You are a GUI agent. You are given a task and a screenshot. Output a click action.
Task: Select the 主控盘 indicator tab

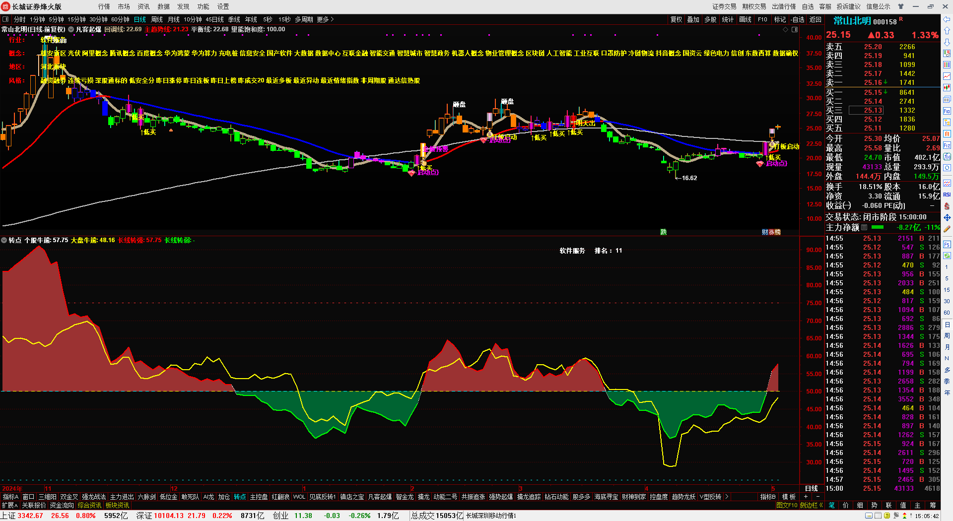tap(259, 497)
